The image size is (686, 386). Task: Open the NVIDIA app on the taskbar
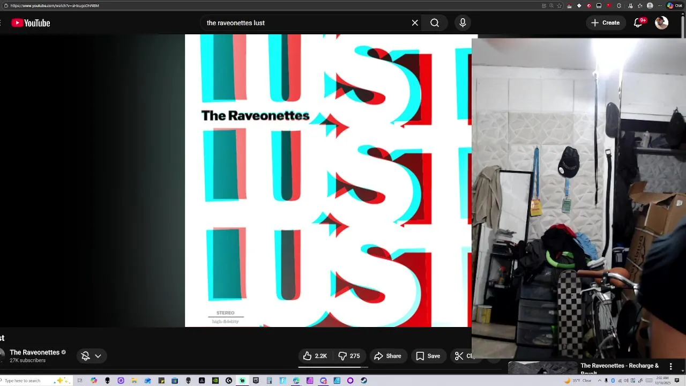pos(215,381)
